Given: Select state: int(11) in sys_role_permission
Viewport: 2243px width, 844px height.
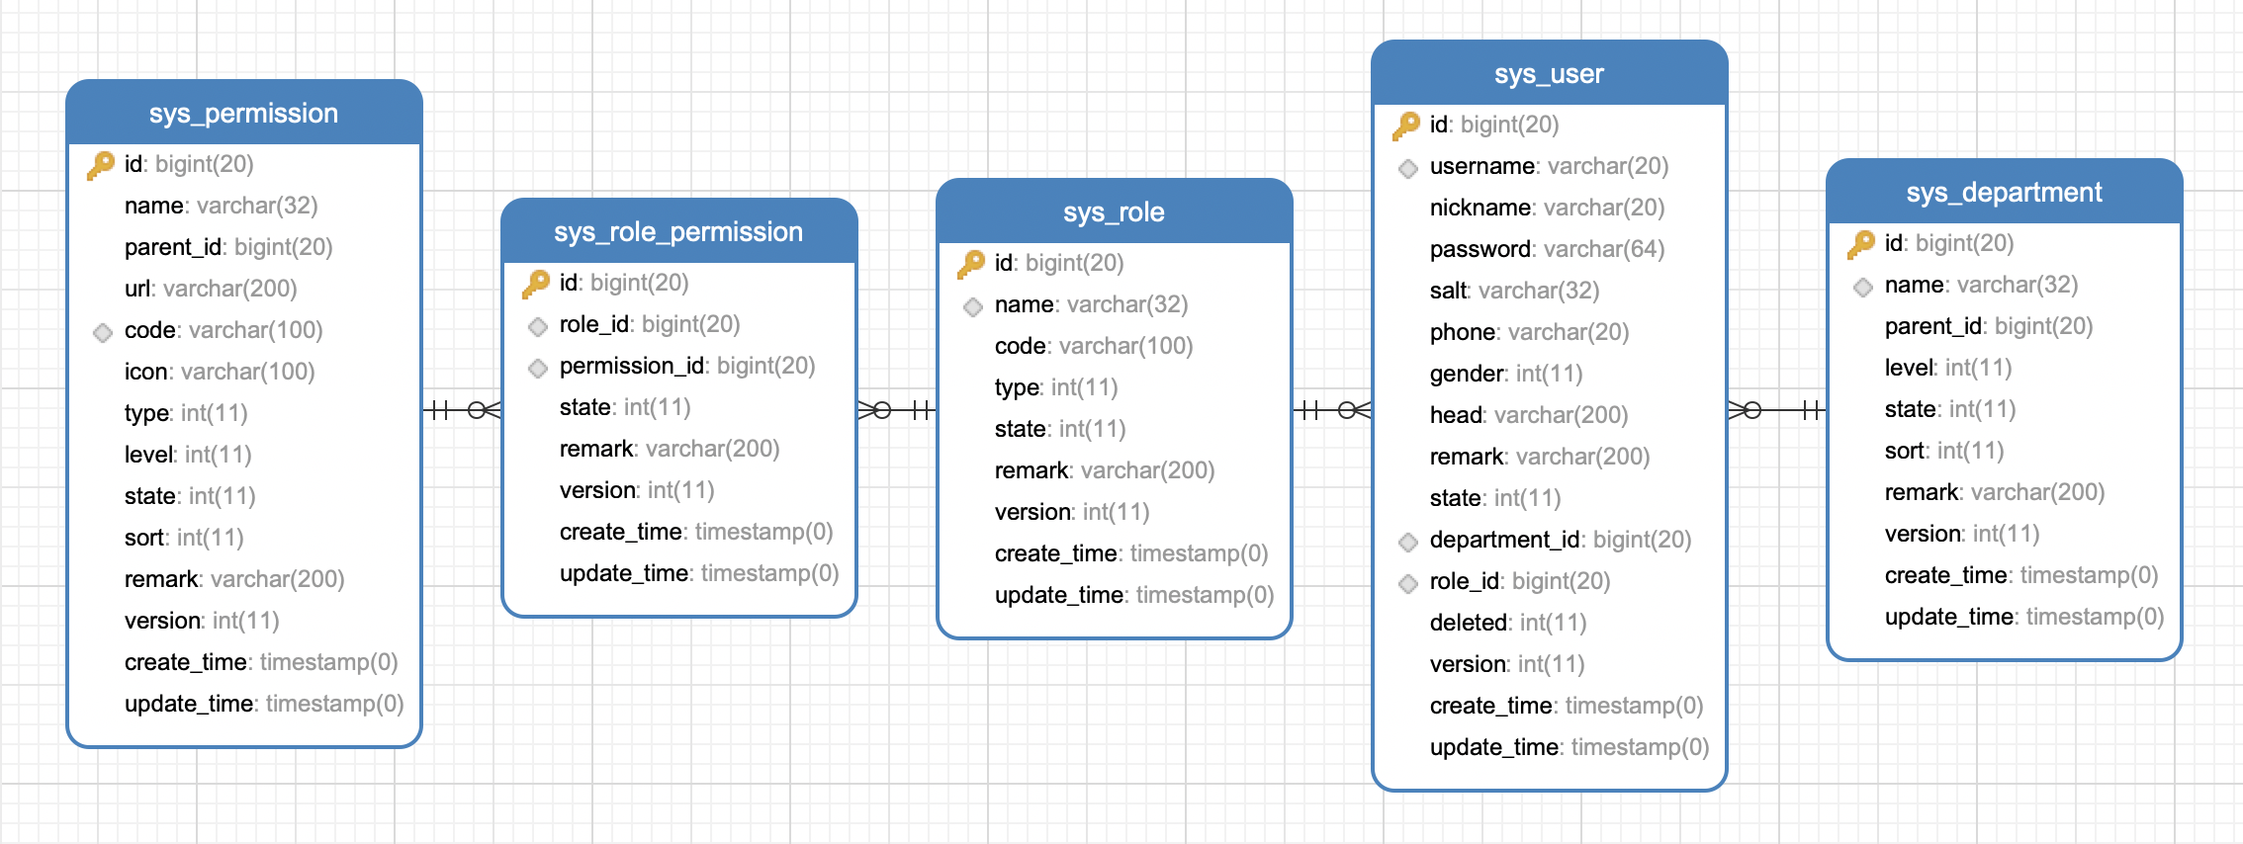Looking at the screenshot, I should click(625, 407).
